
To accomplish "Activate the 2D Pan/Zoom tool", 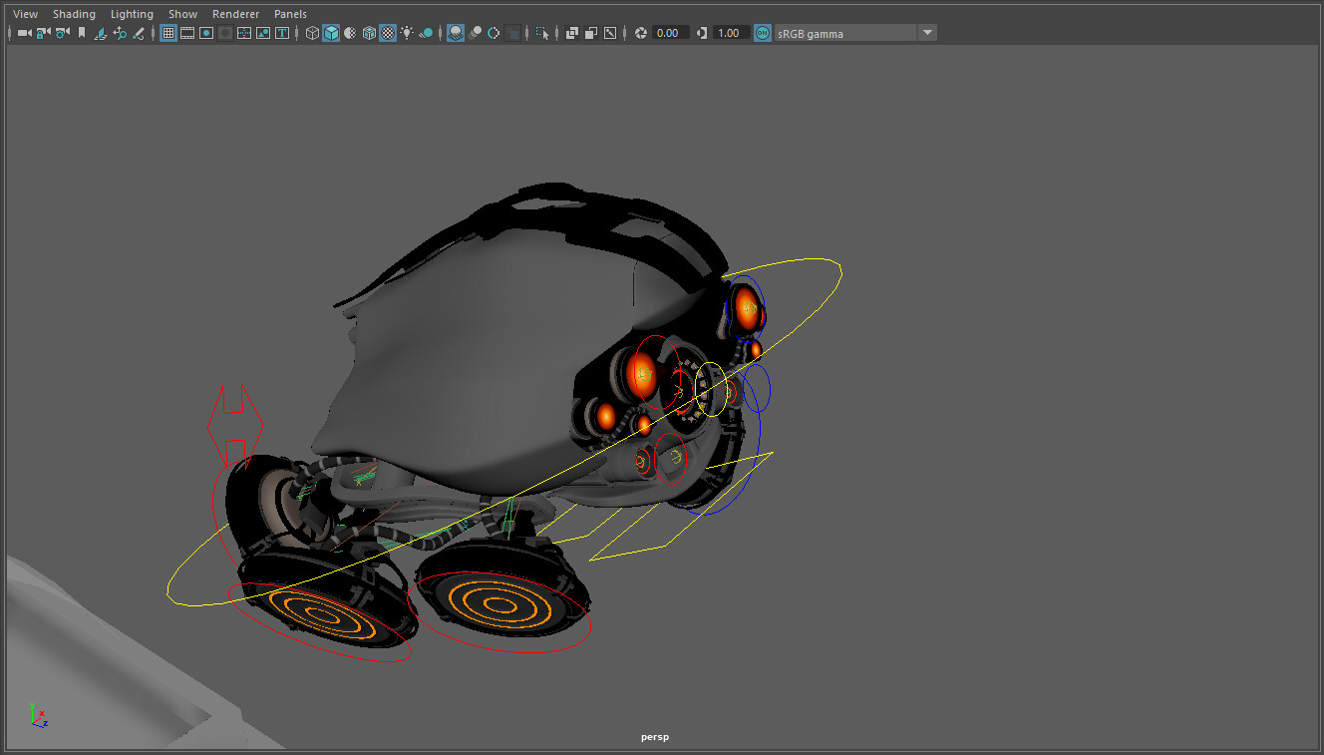I will pyautogui.click(x=120, y=32).
